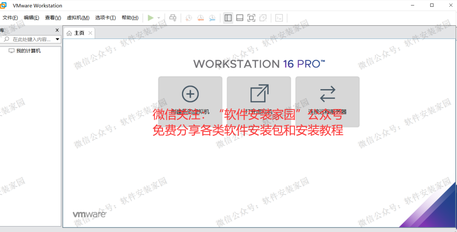Image resolution: width=457 pixels, height=232 pixels.
Task: Open the 帮助(H) menu
Action: (x=130, y=18)
